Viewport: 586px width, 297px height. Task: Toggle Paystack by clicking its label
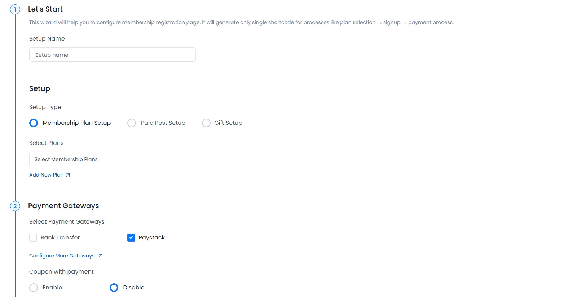[x=151, y=237]
